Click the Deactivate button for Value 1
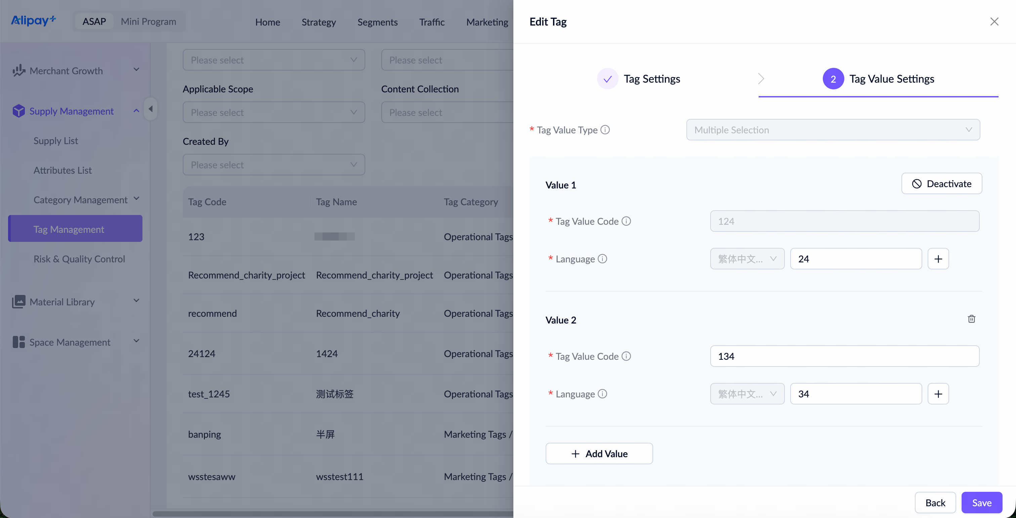The image size is (1016, 518). coord(941,184)
